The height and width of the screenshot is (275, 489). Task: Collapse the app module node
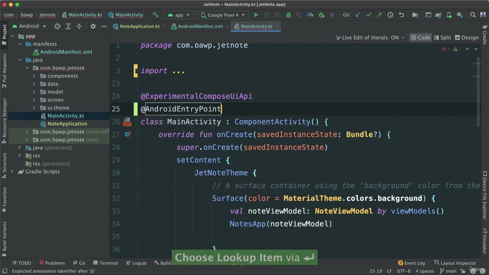click(x=13, y=36)
